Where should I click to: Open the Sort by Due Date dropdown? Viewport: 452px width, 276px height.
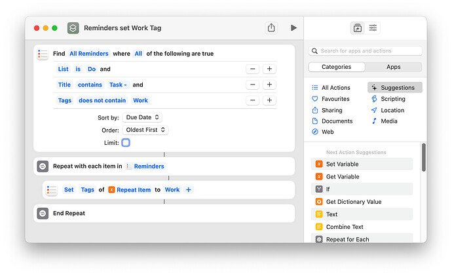click(x=142, y=117)
